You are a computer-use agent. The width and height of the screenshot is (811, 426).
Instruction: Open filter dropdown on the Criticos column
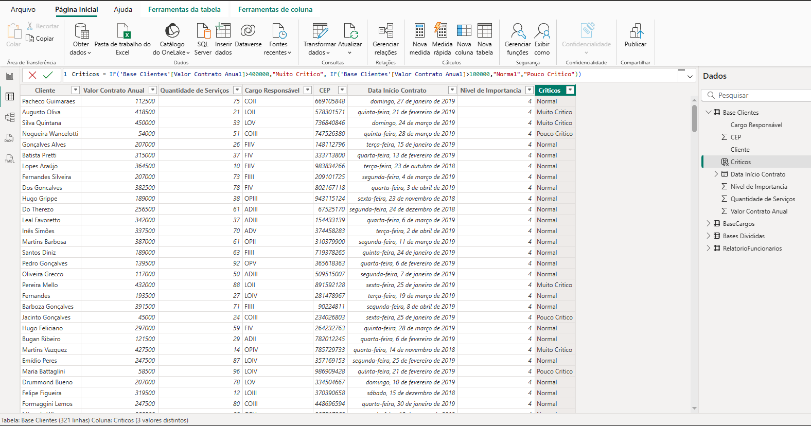coord(570,90)
